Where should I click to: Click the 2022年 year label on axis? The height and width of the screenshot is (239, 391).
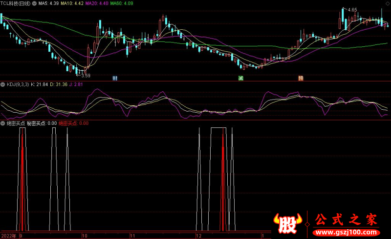[x=8, y=236]
